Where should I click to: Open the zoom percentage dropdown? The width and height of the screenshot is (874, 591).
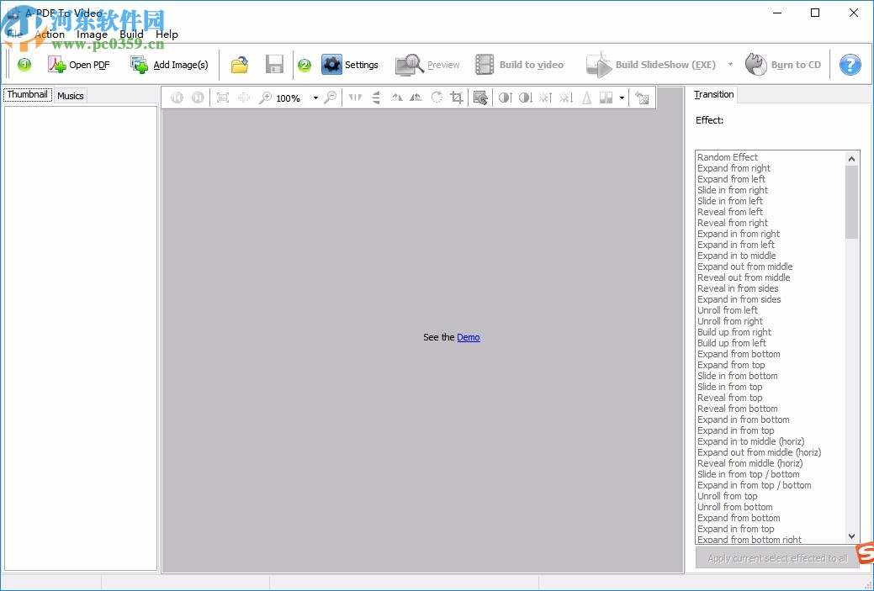(x=315, y=98)
